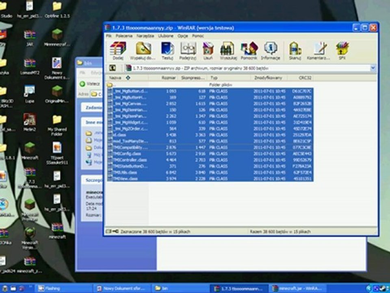Click the SFX toolbar icon

click(x=342, y=51)
